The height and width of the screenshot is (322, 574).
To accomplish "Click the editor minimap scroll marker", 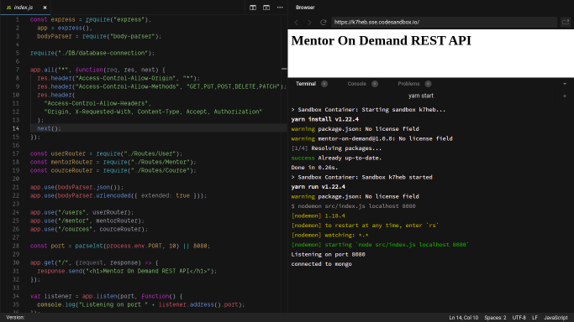I will click(284, 69).
